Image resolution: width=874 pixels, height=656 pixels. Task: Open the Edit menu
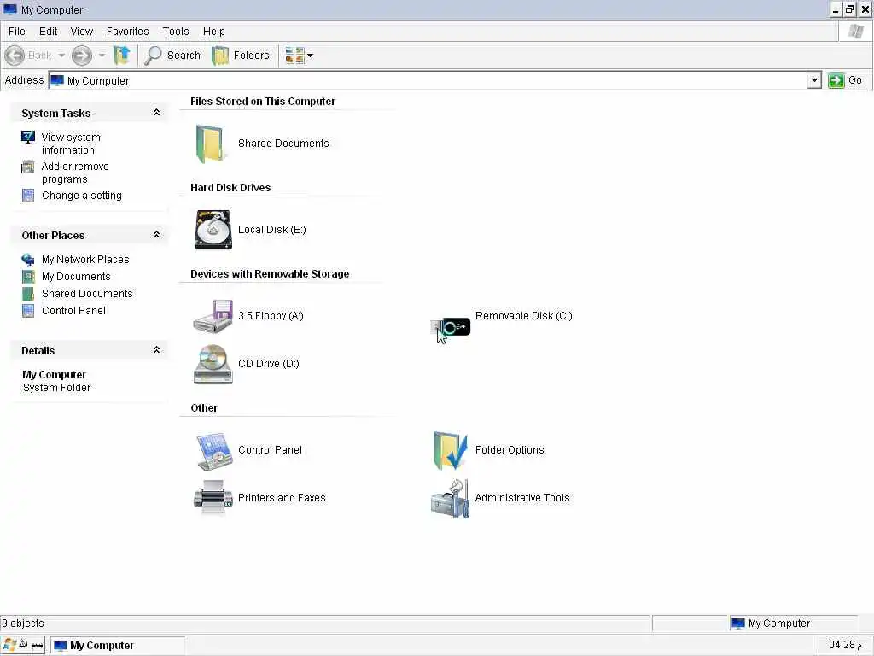click(x=48, y=32)
